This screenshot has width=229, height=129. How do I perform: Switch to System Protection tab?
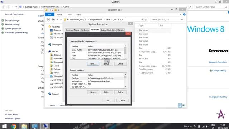[108, 30]
